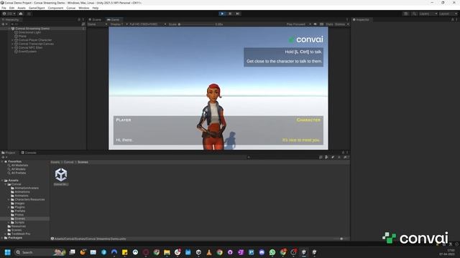Open the Characters Resources folder
This screenshot has width=460, height=258.
(x=29, y=199)
